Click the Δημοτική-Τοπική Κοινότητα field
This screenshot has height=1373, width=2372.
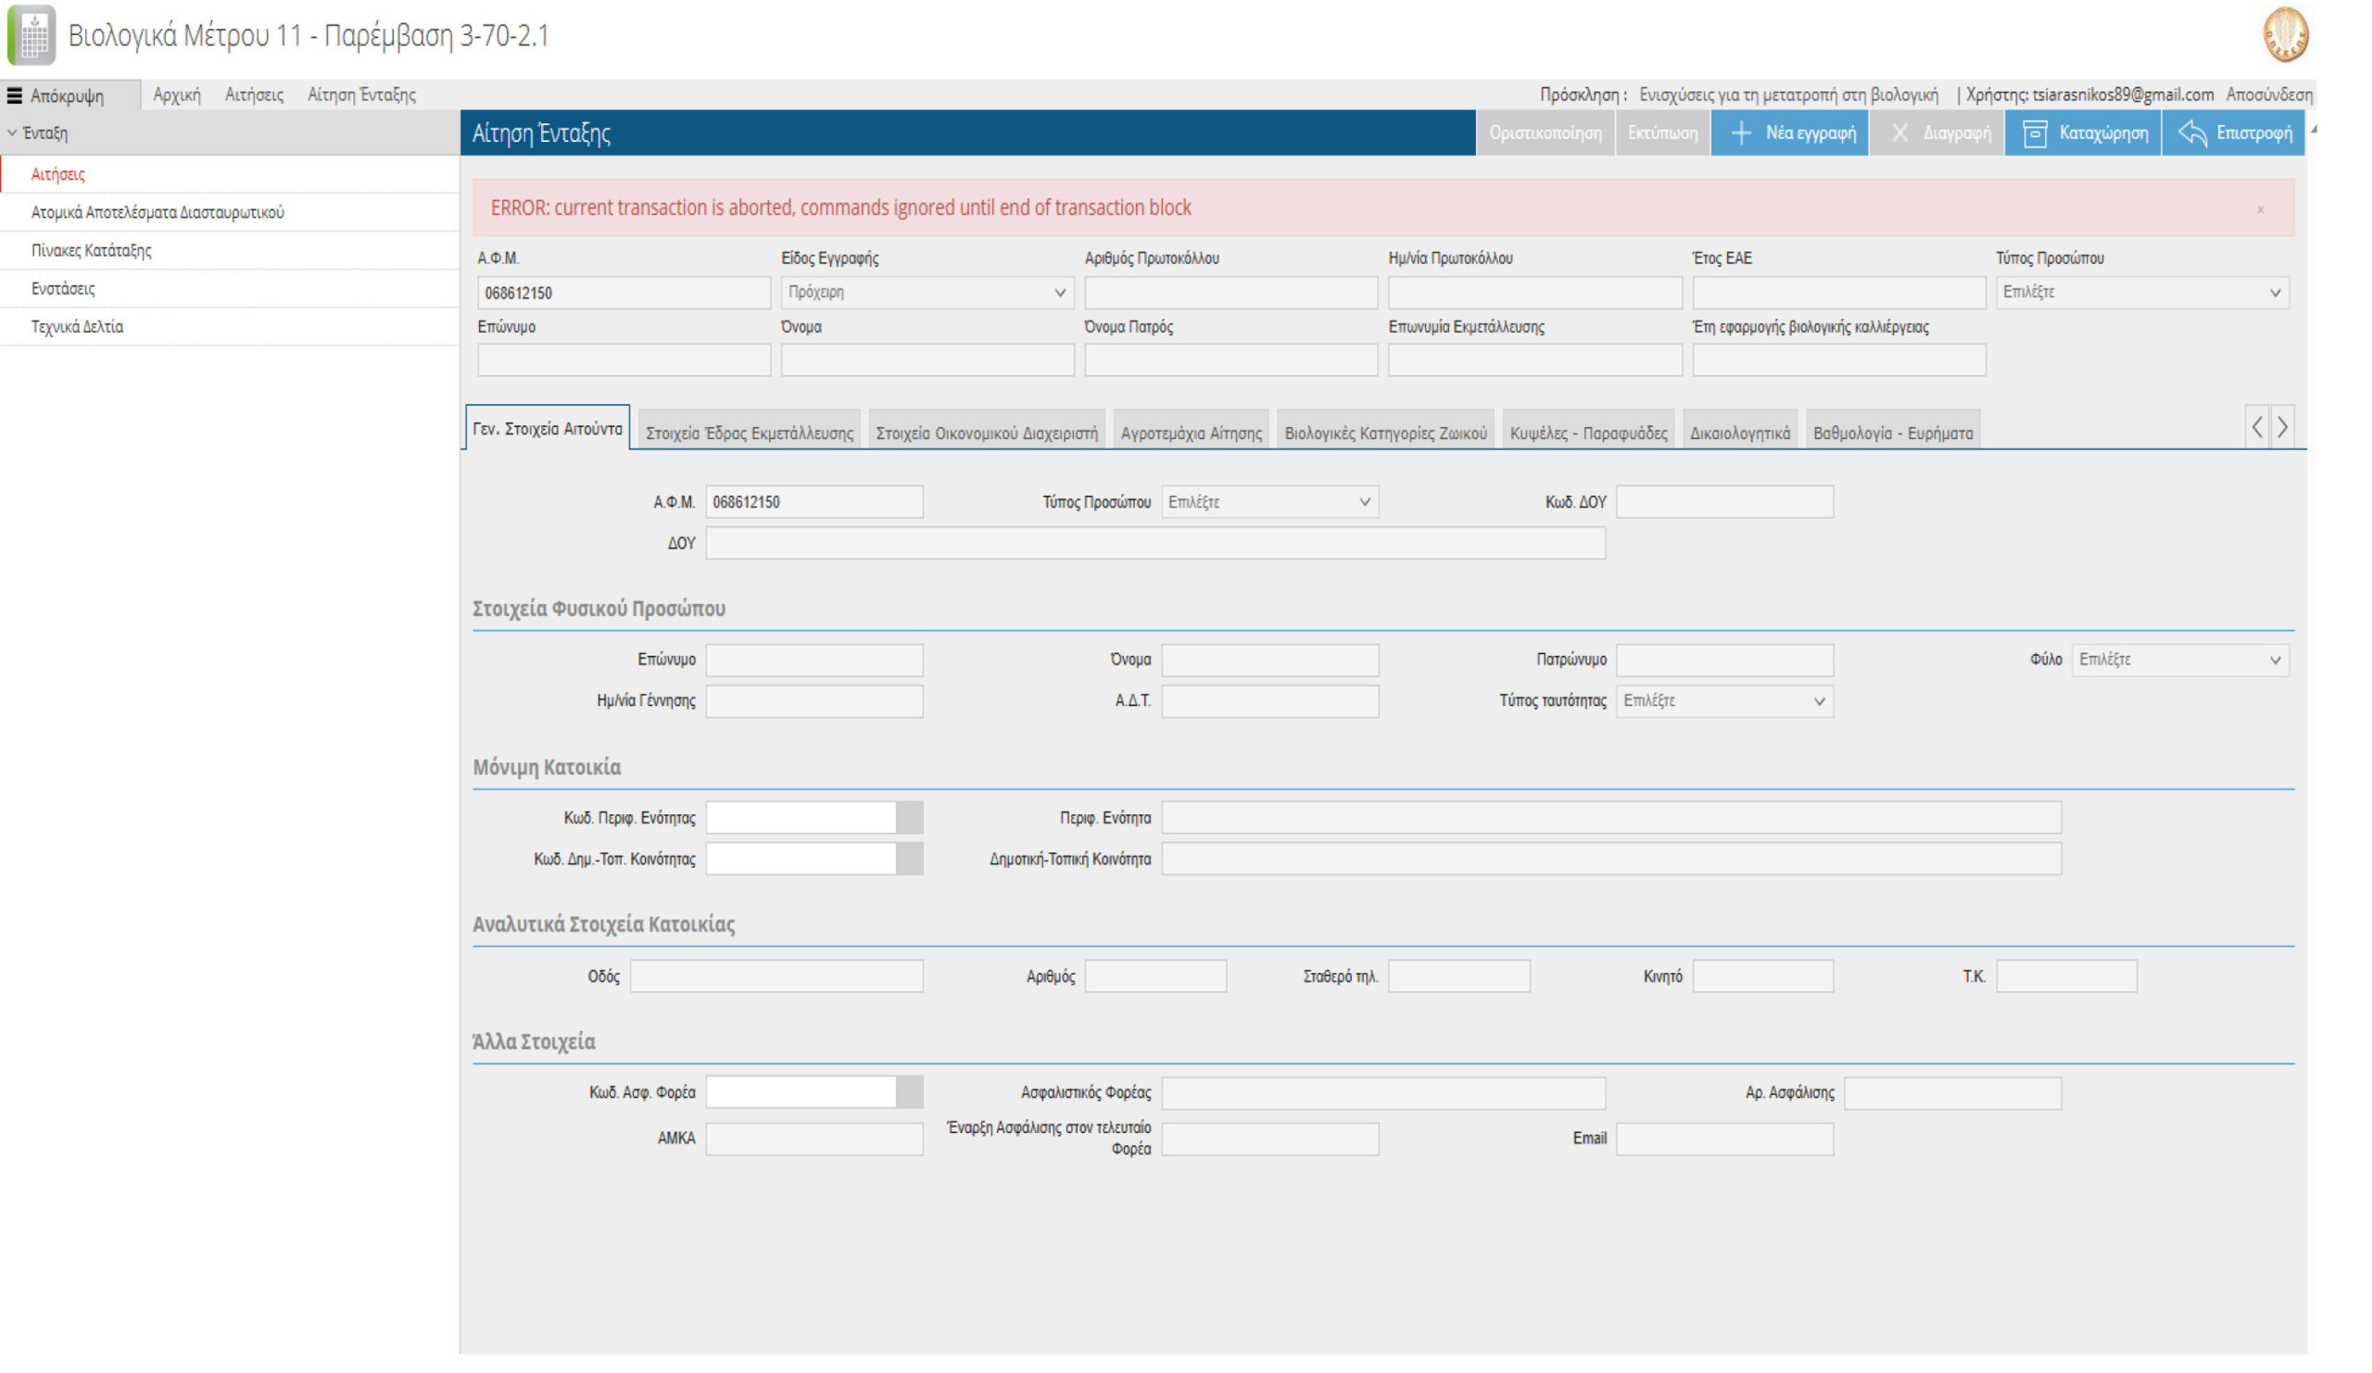pos(1610,858)
